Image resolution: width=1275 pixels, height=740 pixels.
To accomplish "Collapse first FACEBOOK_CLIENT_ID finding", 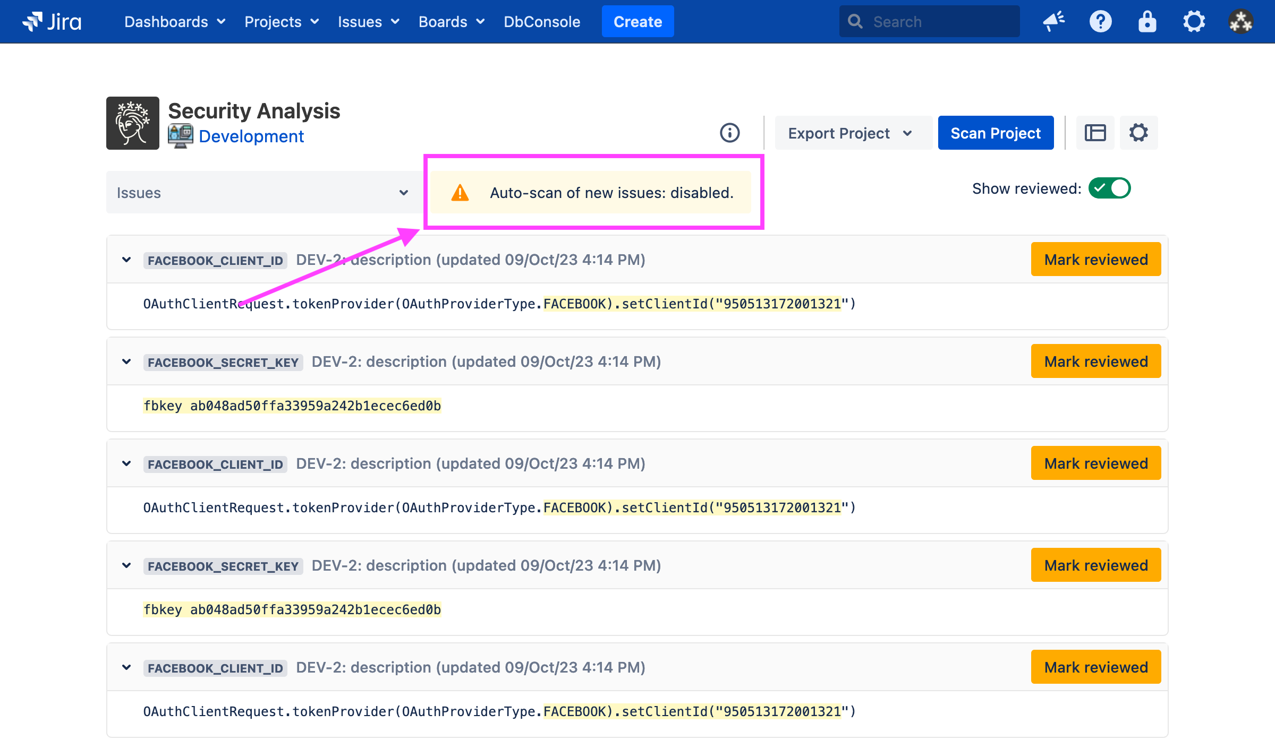I will click(x=126, y=260).
